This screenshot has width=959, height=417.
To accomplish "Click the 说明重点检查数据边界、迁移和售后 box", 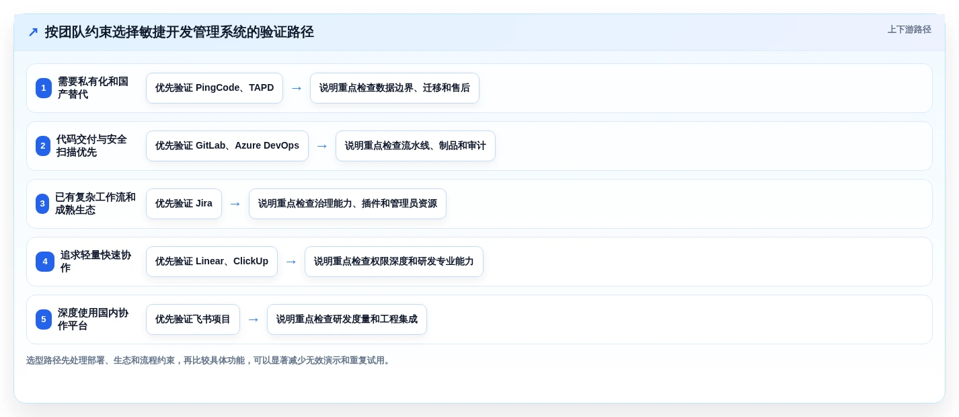I will pyautogui.click(x=395, y=88).
